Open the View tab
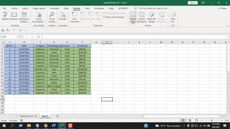 tap(87, 8)
